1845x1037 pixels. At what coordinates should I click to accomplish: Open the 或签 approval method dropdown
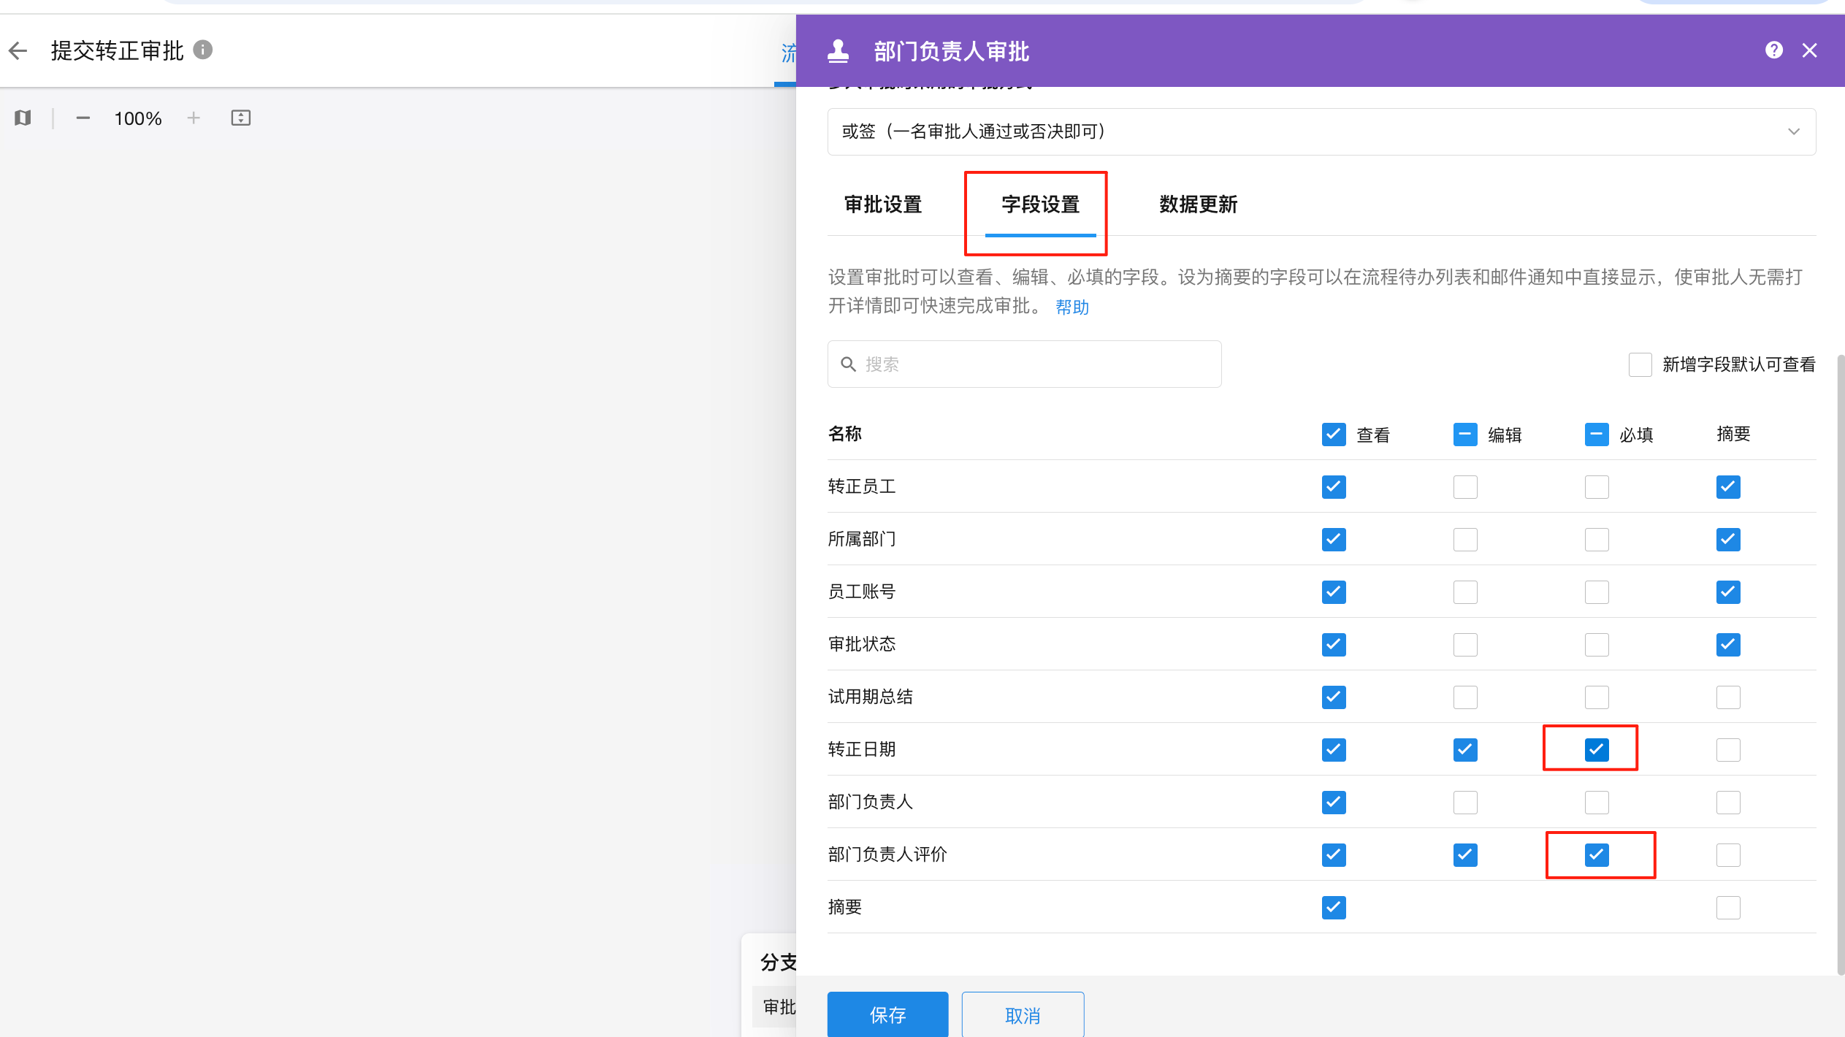pos(1321,131)
